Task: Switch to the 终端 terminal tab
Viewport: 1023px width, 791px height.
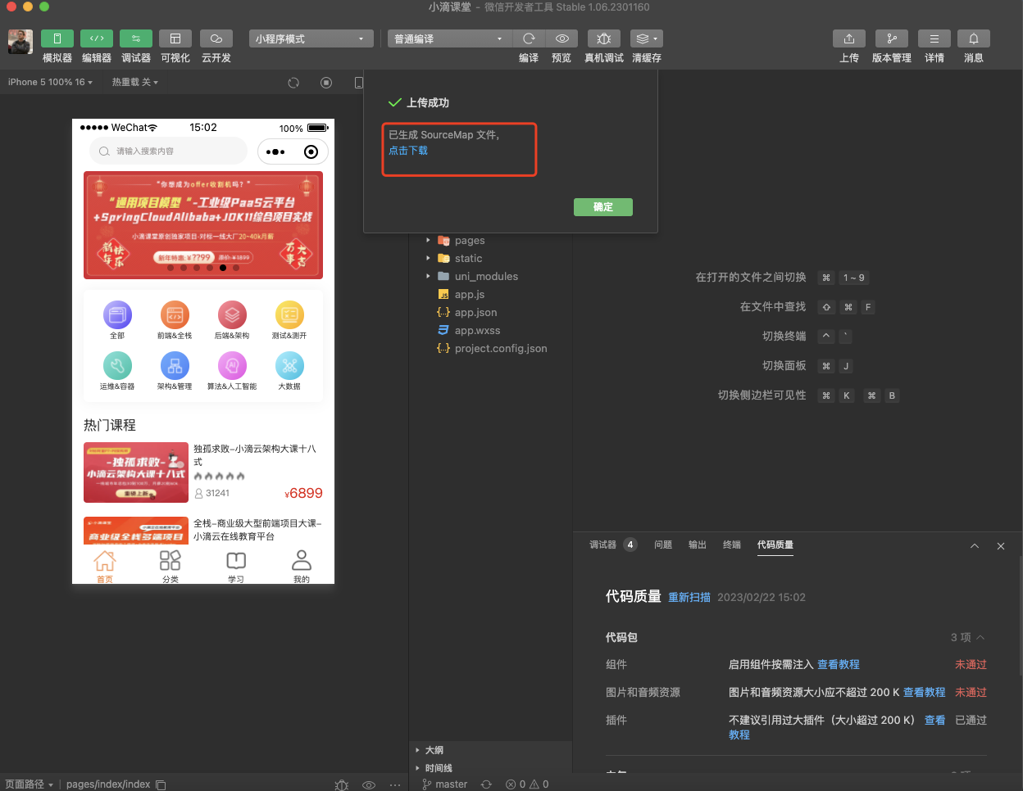Action: [x=731, y=545]
